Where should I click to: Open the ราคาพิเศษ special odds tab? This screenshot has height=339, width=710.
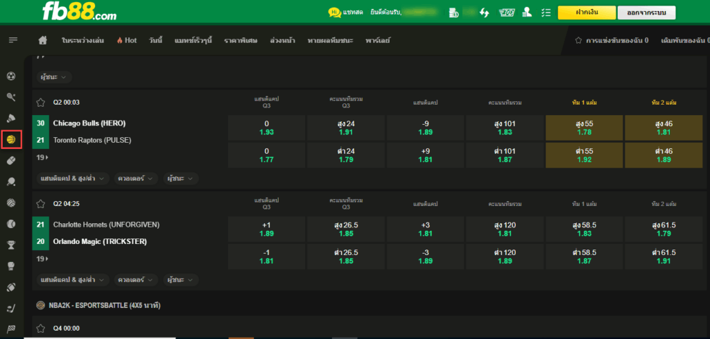241,40
